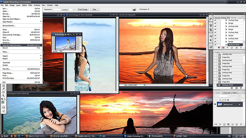246x138 pixels.
Task: Switch to the Paths tab
Action: [235, 93]
